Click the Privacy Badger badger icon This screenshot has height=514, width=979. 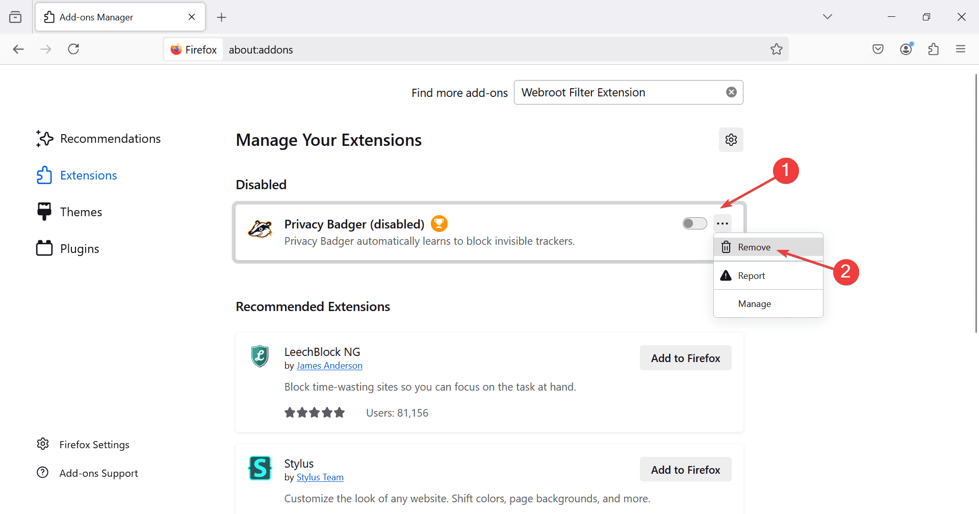[x=260, y=229]
